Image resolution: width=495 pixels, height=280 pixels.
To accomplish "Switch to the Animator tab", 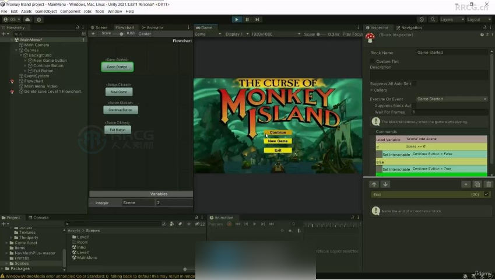I will 153,28.
